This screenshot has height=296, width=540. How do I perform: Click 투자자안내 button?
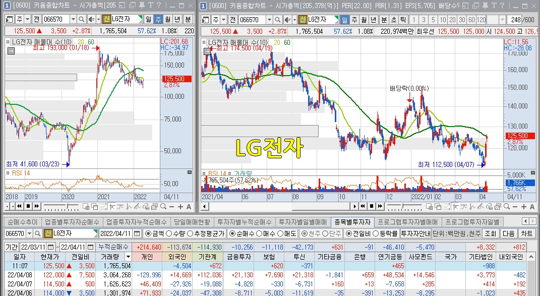point(415,233)
